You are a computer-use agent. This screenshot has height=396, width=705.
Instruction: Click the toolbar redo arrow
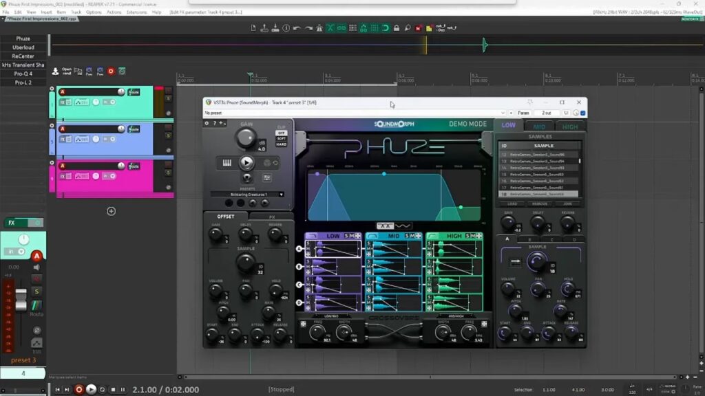308,27
